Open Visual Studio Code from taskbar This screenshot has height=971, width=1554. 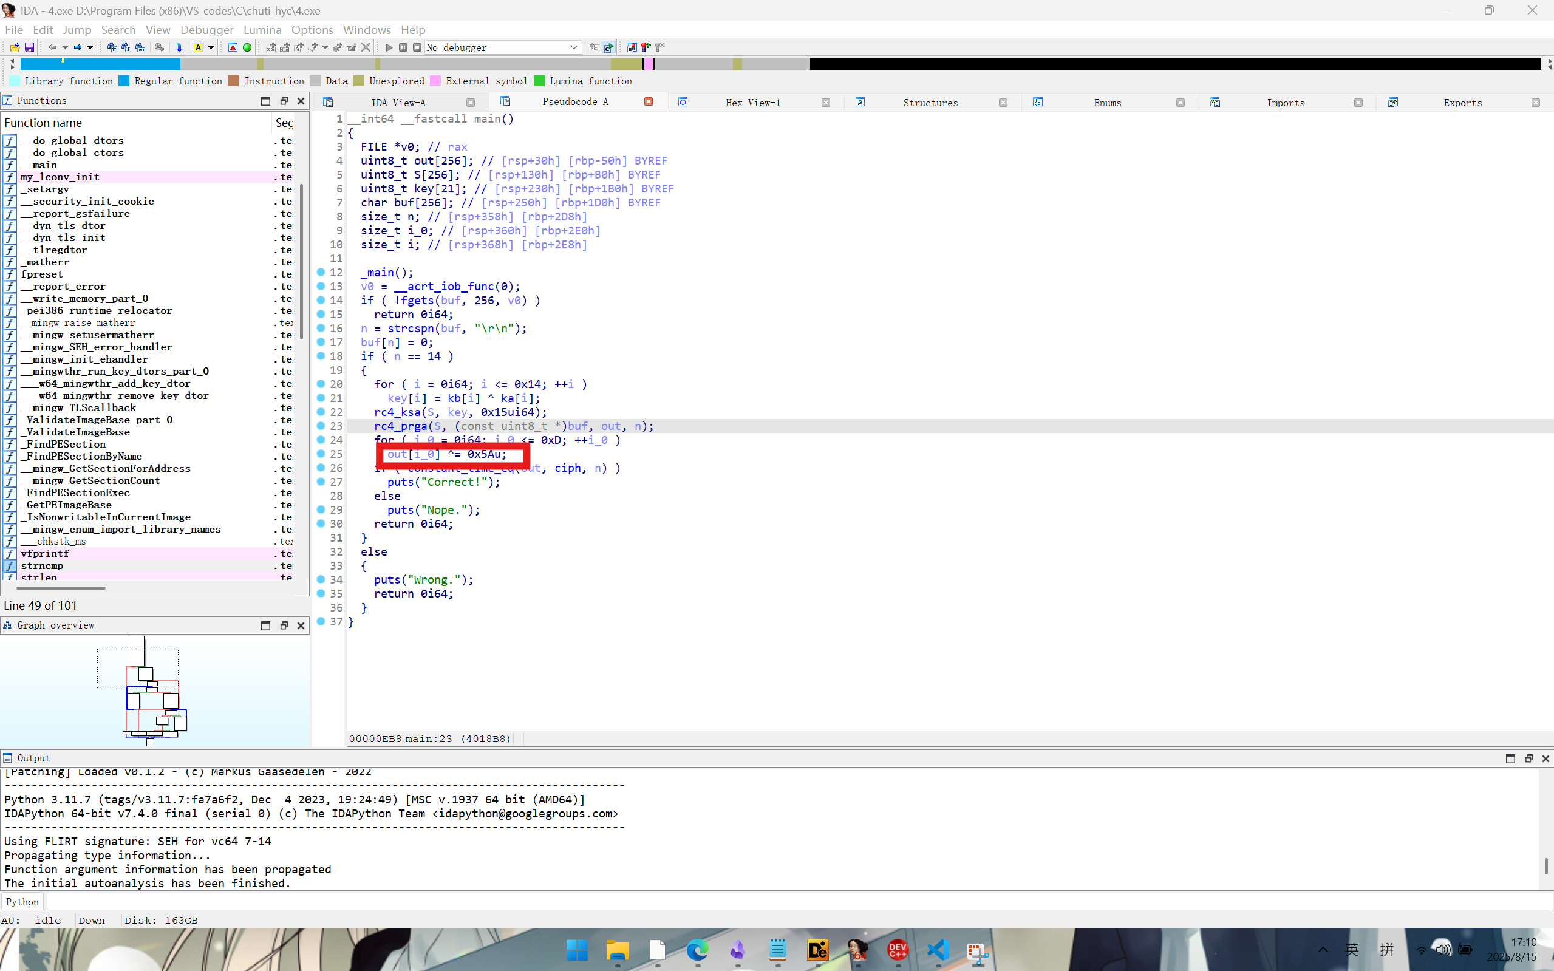pos(938,950)
